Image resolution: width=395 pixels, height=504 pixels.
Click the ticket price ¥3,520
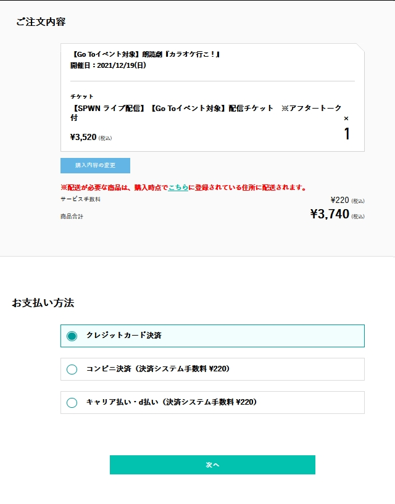tap(84, 137)
